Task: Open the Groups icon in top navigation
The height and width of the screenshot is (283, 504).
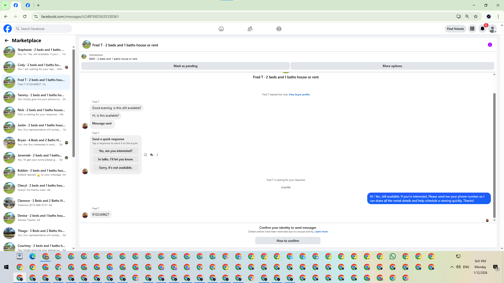Action: pyautogui.click(x=279, y=29)
